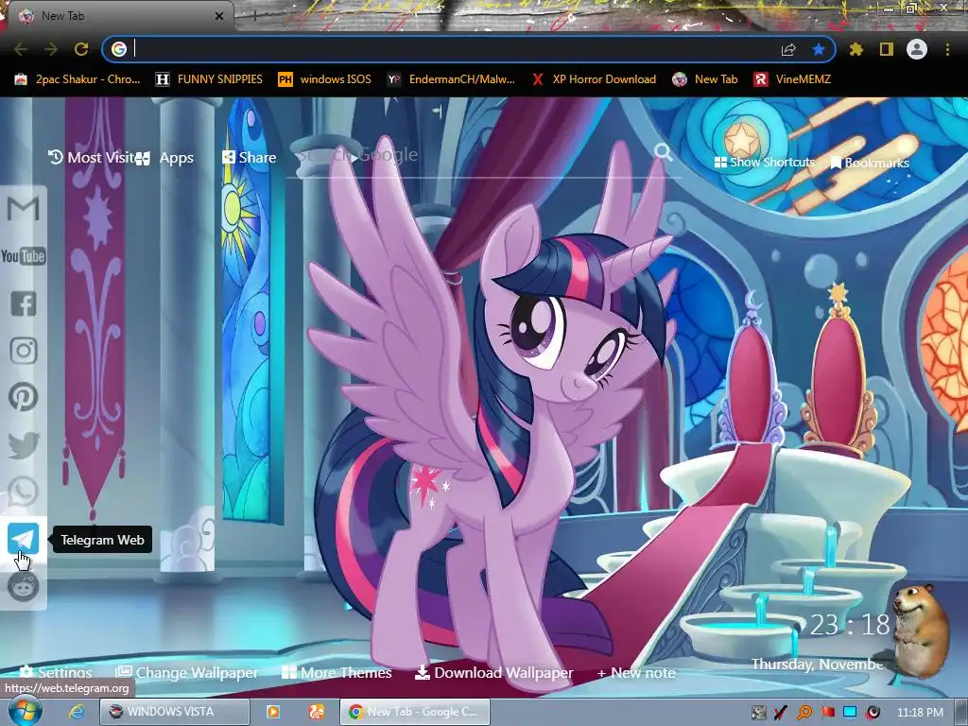Screen dimensions: 968x726
Task: Open Apps link
Action: (x=165, y=158)
